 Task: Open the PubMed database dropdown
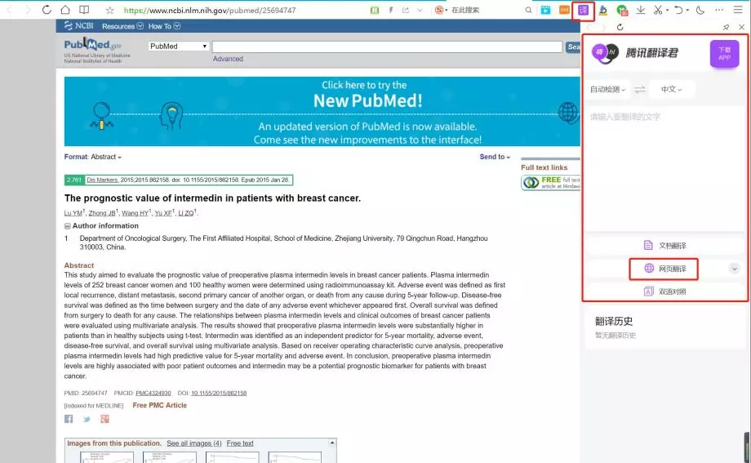click(178, 46)
